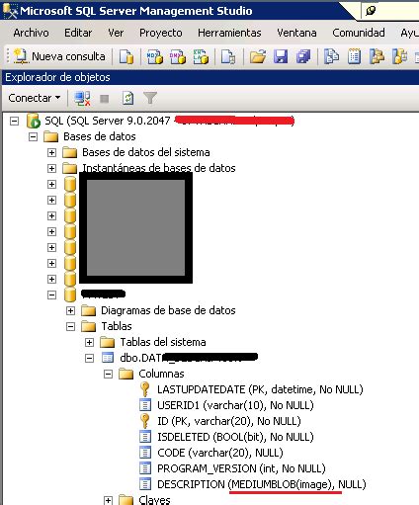Click the server node database icon
This screenshot has height=505, width=419.
click(33, 121)
